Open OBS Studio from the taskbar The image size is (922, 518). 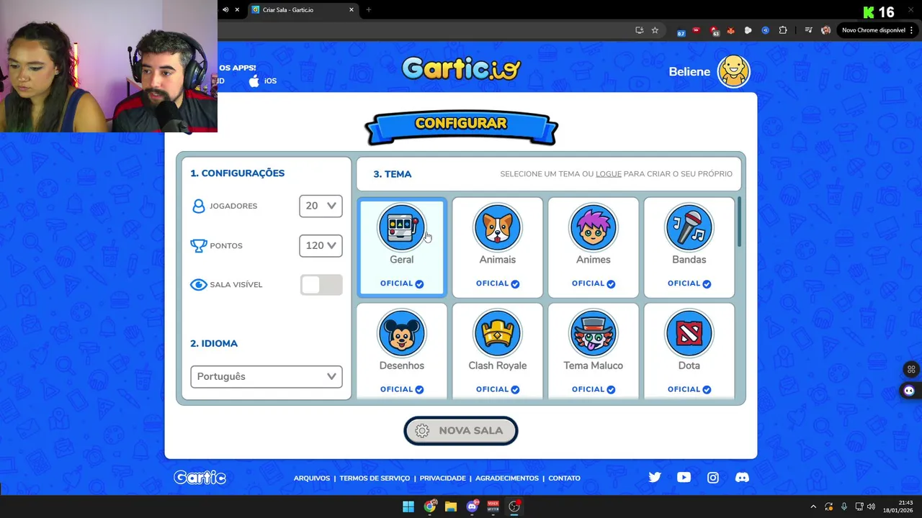(x=514, y=506)
